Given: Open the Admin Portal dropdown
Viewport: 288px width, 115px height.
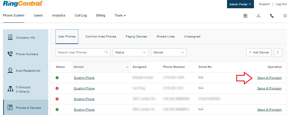Looking at the screenshot, I should 240,4.
